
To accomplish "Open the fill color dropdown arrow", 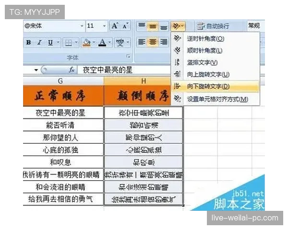I will click(94, 43).
